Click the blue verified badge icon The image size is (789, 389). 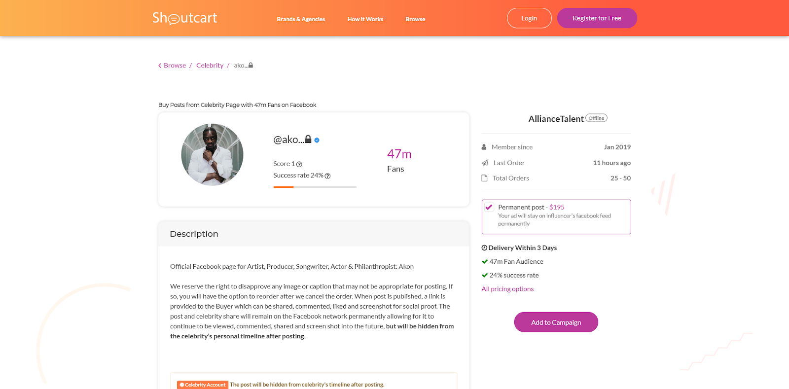[x=317, y=140]
